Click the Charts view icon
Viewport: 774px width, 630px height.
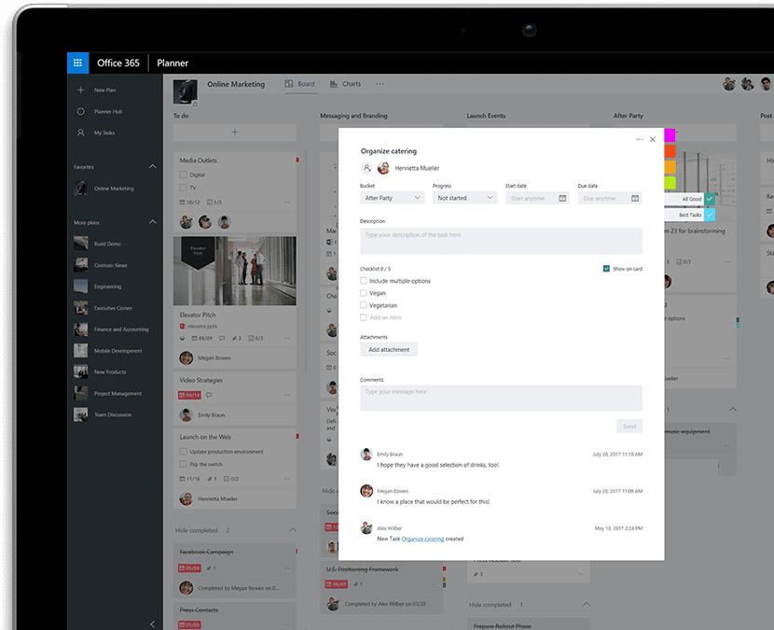point(334,84)
